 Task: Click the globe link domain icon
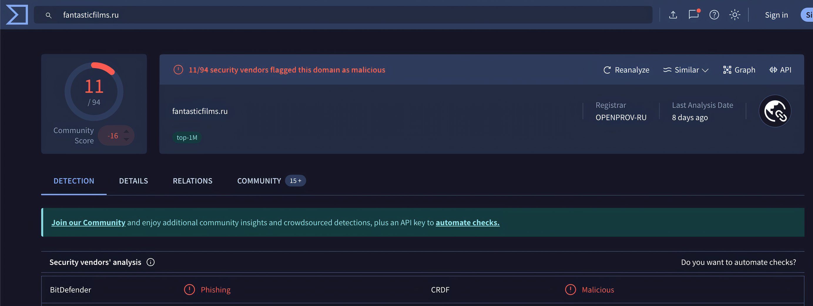pos(775,111)
